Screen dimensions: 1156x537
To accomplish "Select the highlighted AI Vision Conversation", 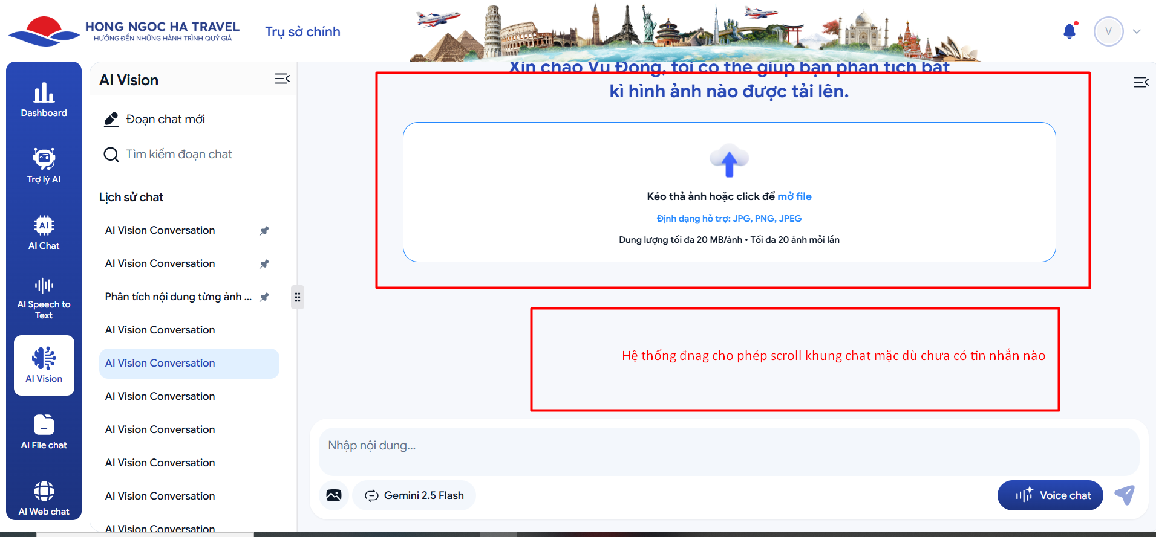I will (189, 363).
